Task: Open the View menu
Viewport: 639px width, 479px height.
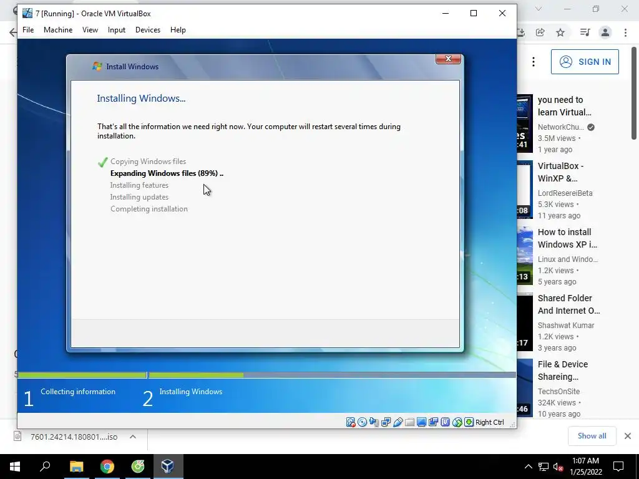Action: [x=90, y=30]
